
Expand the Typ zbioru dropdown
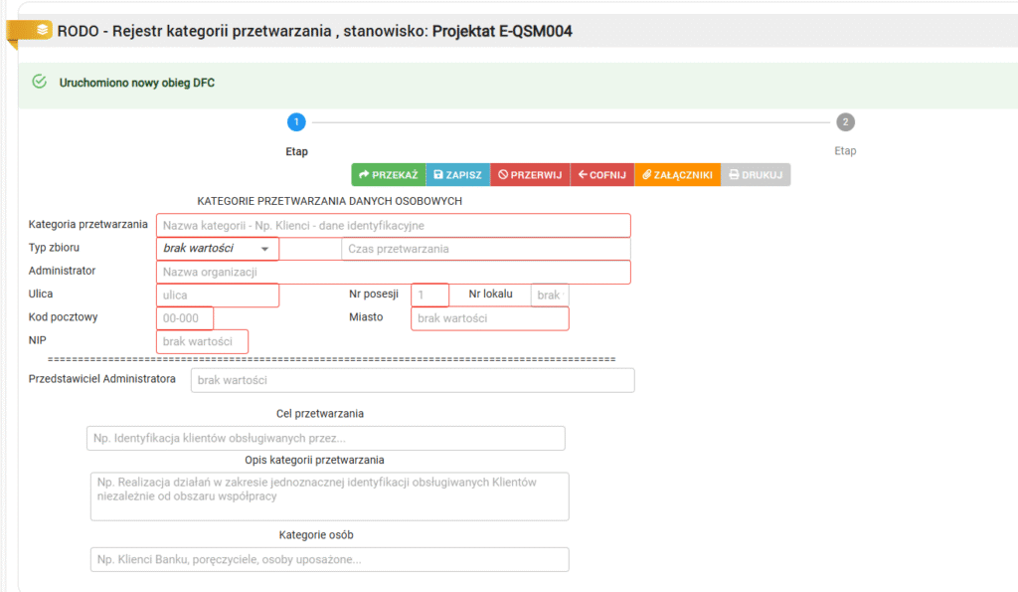point(217,249)
